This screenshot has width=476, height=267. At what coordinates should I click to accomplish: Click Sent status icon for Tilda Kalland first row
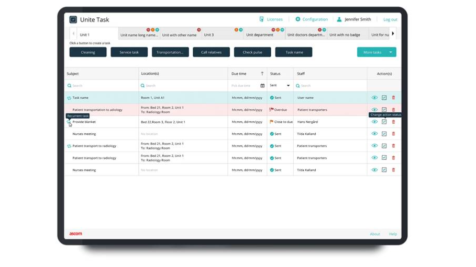point(272,134)
